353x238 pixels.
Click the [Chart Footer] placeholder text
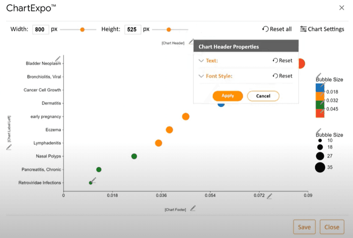pyautogui.click(x=175, y=210)
